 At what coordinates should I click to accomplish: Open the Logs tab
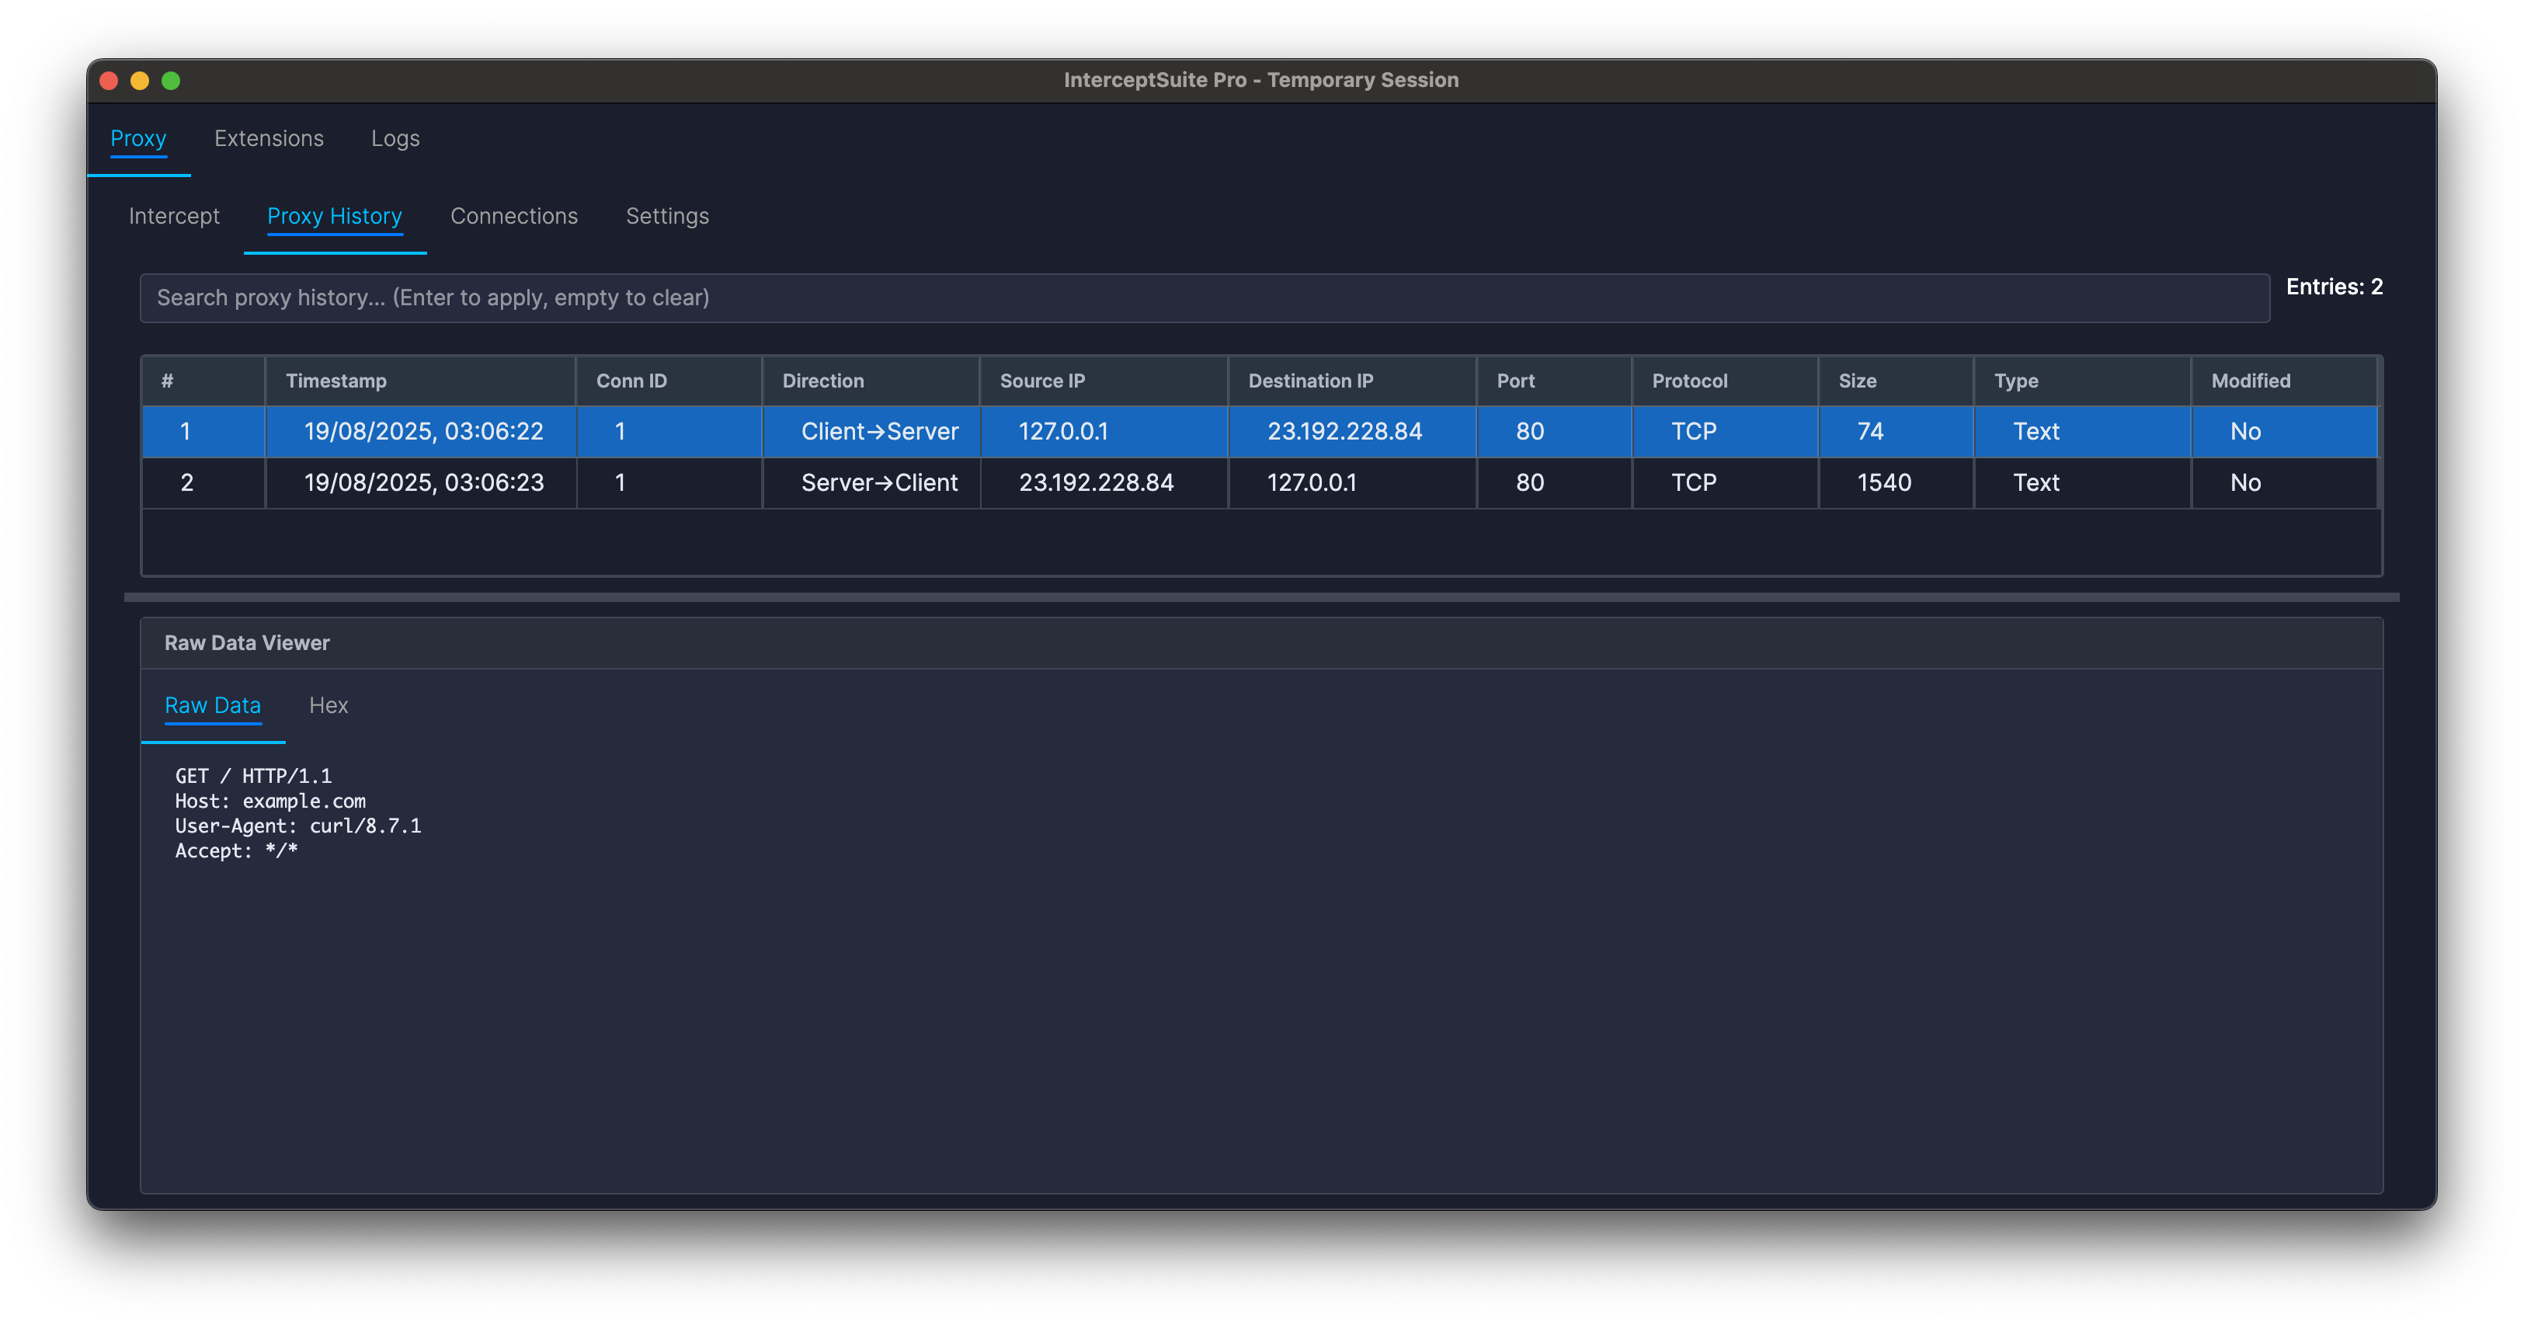(x=395, y=138)
